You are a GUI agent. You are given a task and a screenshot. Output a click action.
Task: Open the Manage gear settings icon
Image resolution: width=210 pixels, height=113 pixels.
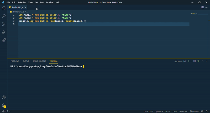(x=4, y=105)
